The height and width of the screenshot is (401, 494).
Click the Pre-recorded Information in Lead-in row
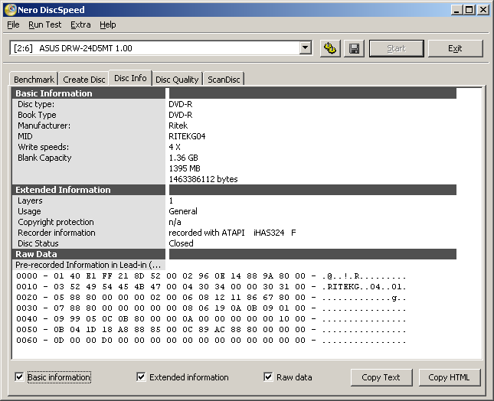point(89,265)
